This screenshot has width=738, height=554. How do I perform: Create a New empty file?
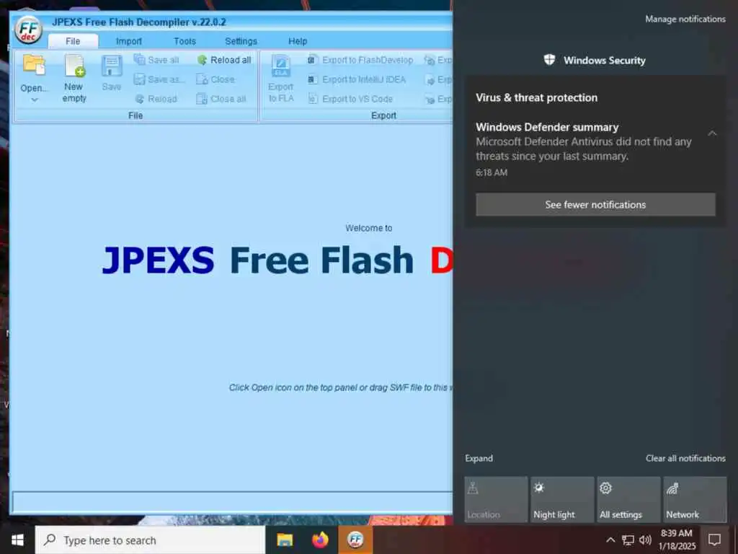[74, 79]
